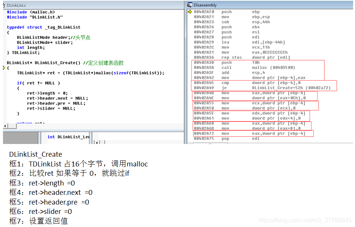Click disassembly line 00402A29 lea edi,[ebp-44h]

(x=239, y=42)
